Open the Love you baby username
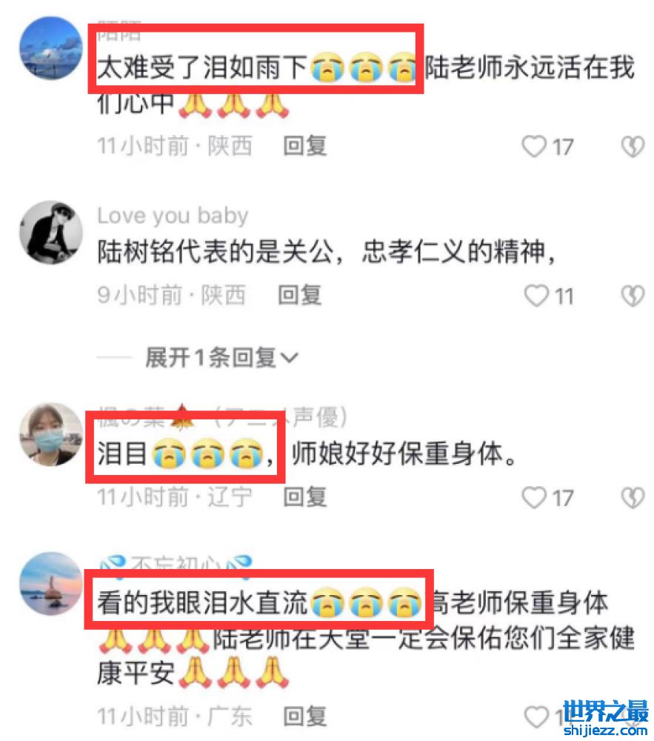The image size is (654, 741). 173,216
